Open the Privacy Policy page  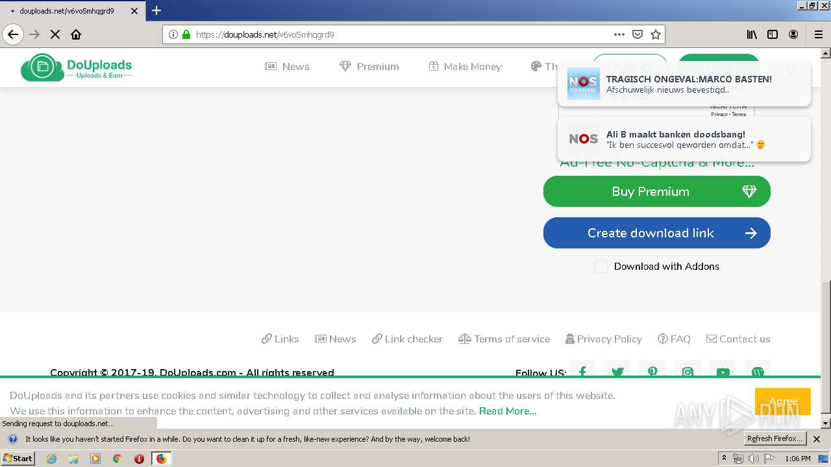pyautogui.click(x=604, y=339)
